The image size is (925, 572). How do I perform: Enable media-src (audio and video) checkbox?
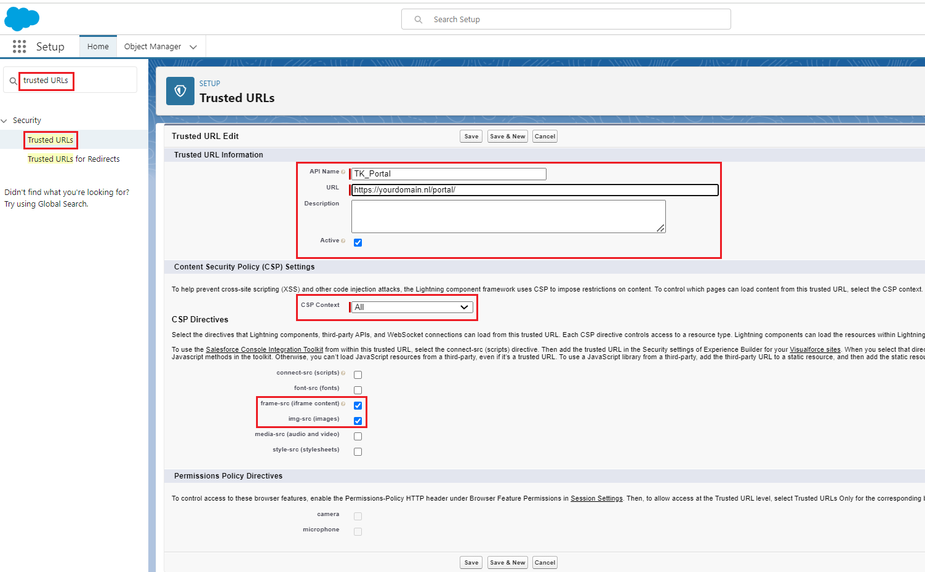[358, 436]
